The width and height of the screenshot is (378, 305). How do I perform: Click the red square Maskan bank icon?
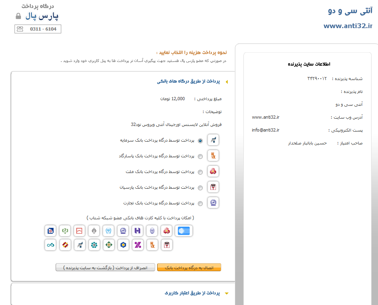coord(79,231)
